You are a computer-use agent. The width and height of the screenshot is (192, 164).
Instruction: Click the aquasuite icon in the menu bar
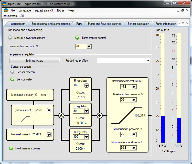coord(6,10)
